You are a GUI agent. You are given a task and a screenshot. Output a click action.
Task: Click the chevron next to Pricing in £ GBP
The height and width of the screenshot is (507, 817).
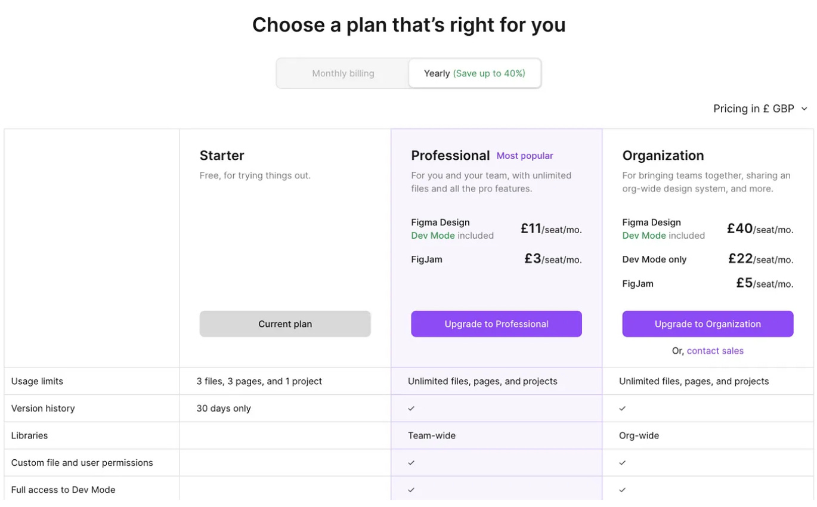[804, 109]
